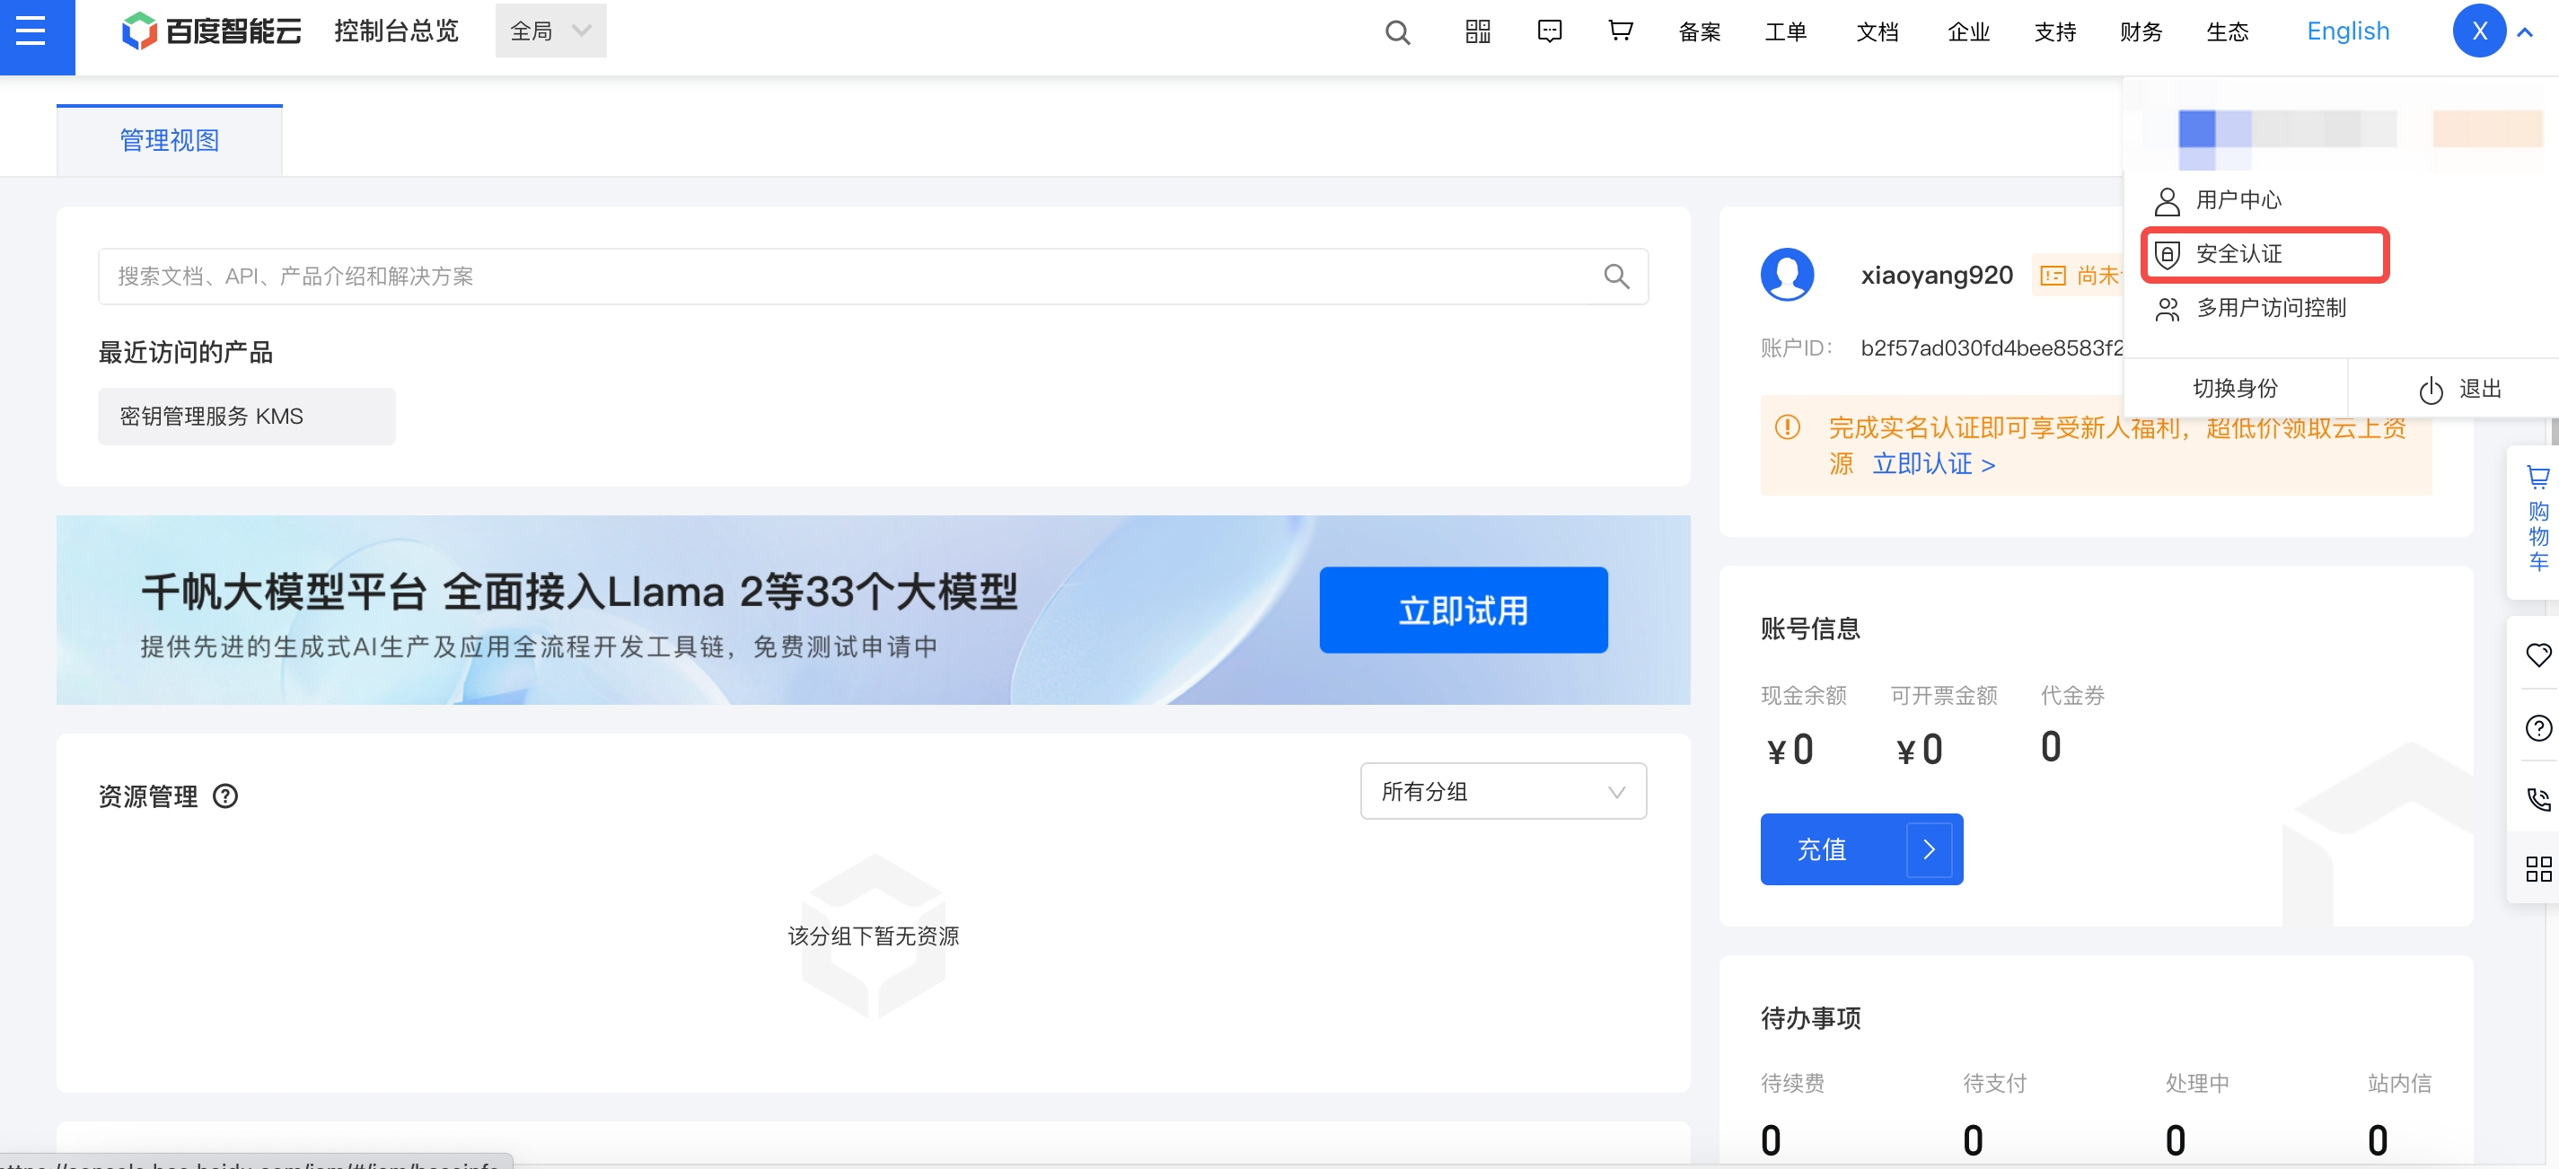Open the hamburger navigation menu

coord(31,31)
